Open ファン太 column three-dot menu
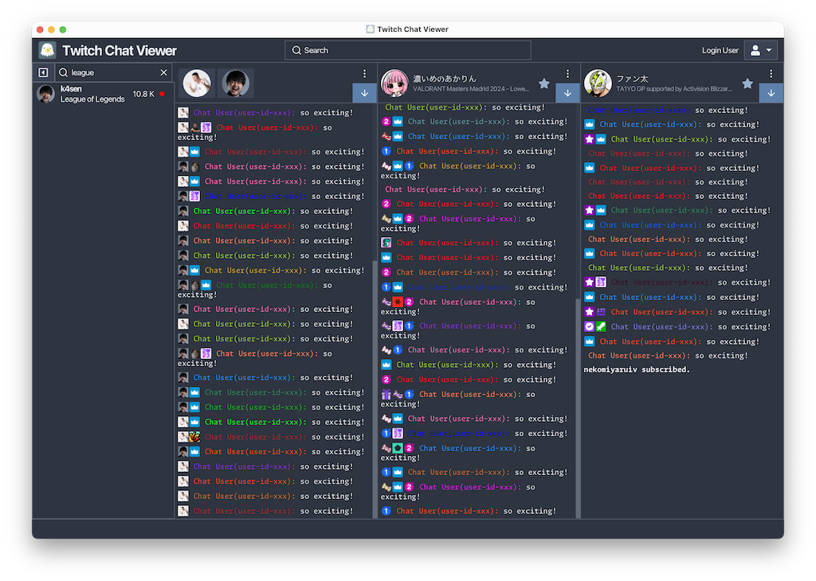This screenshot has height=581, width=816. pos(771,73)
